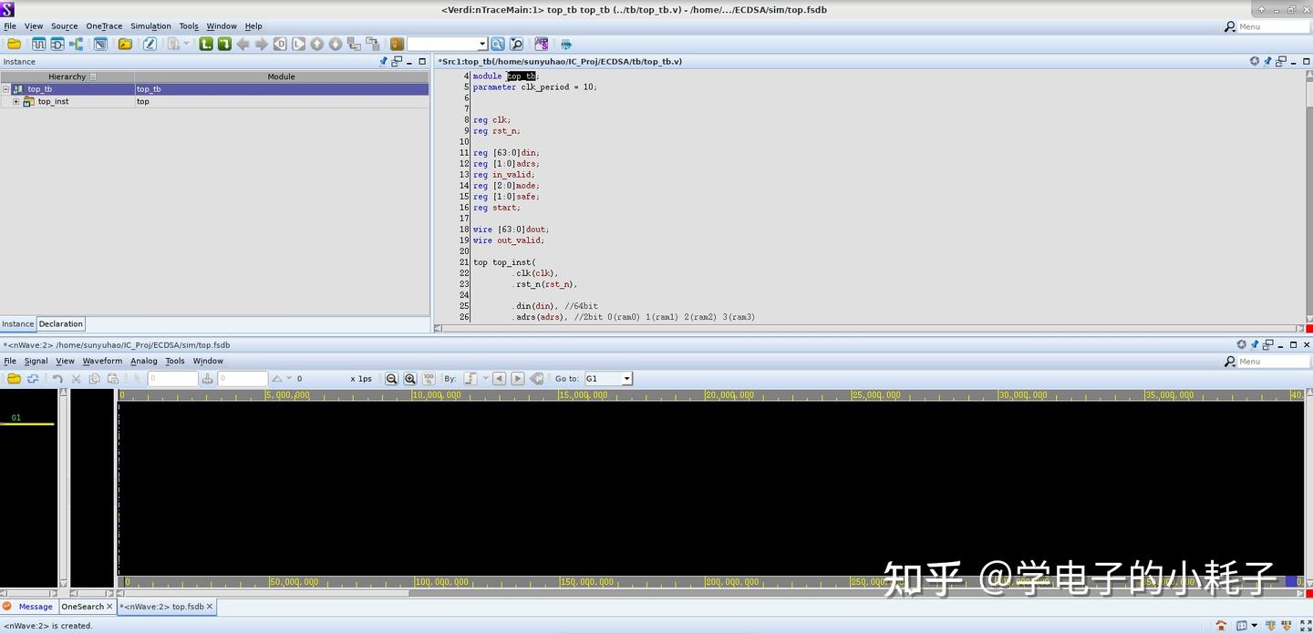Viewport: 1313px width, 634px height.
Task: Zoom in the waveform view
Action: point(409,378)
